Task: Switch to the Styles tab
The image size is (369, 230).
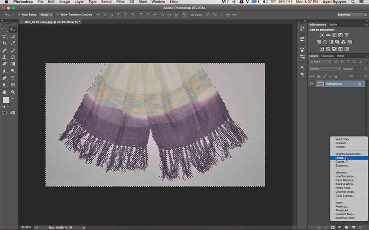Action: (333, 24)
